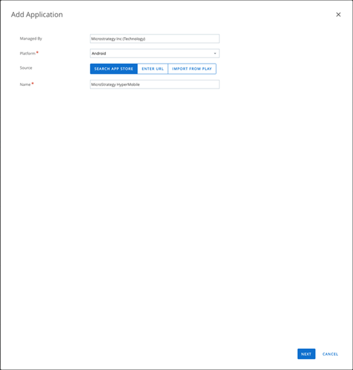Choose Import From Play as source
353x370 pixels.
(192, 69)
